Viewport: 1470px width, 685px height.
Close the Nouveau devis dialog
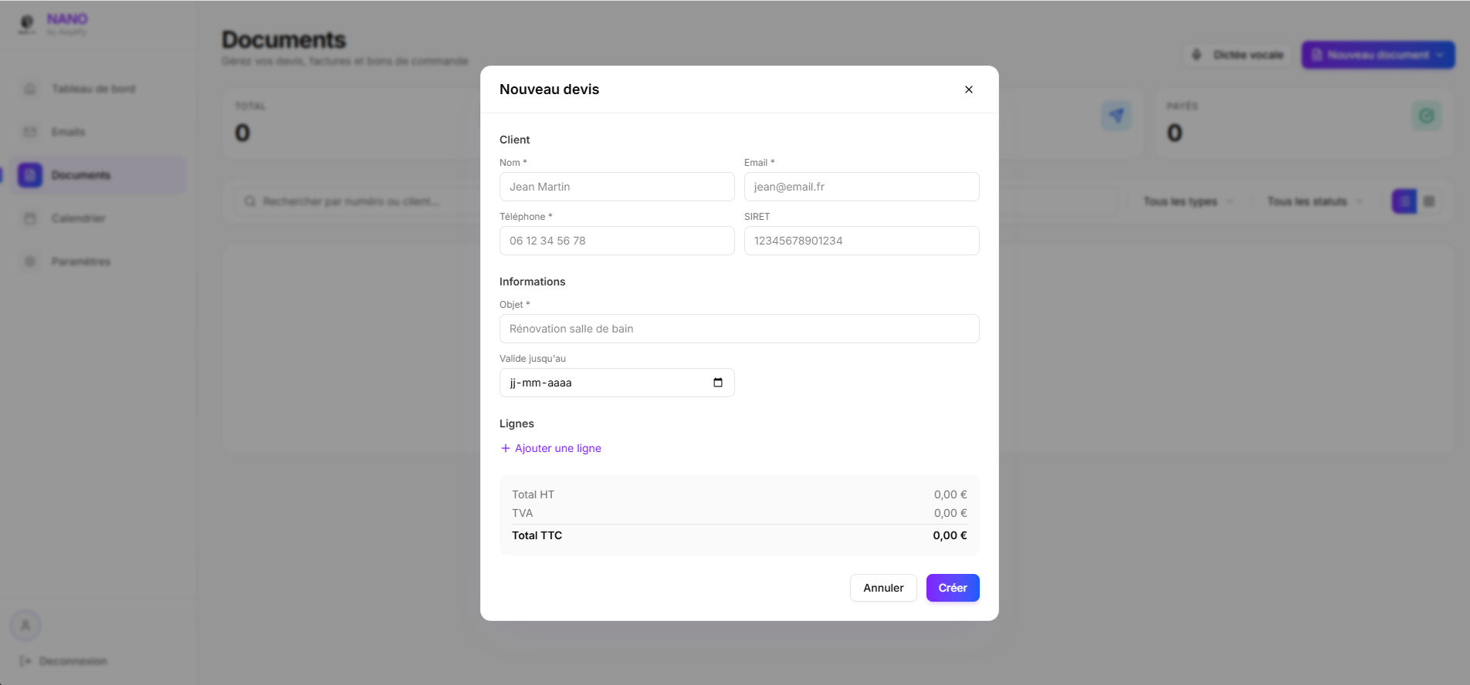tap(968, 89)
